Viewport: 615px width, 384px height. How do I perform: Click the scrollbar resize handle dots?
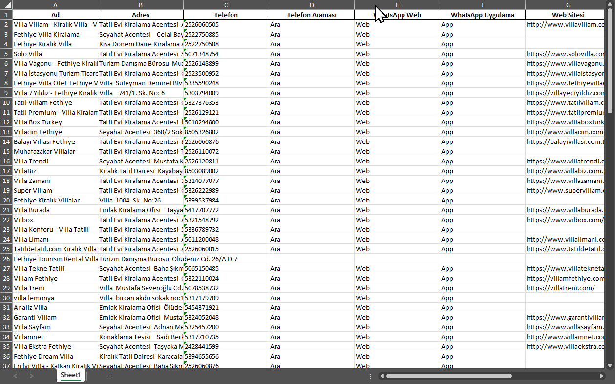[370, 376]
